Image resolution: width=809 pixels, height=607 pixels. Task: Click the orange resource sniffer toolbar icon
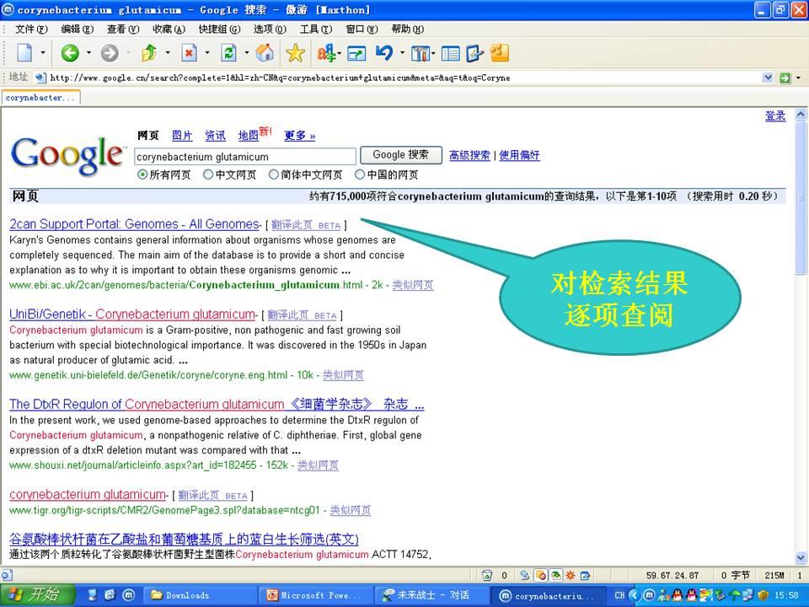500,52
